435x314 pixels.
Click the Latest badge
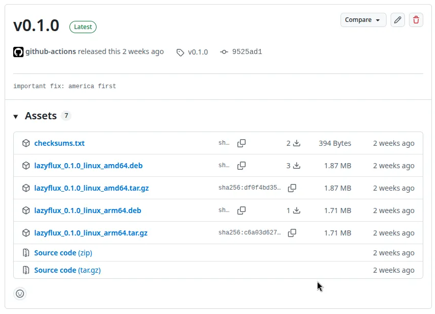tap(83, 27)
